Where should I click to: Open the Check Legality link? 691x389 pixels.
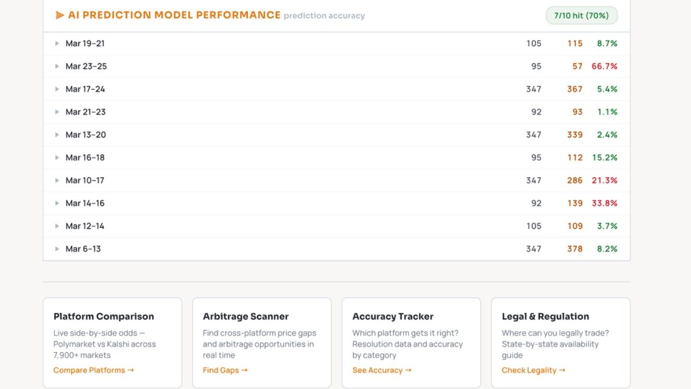tap(533, 370)
